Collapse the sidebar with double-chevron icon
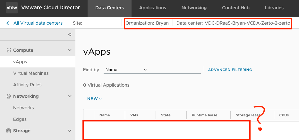 coord(70,35)
